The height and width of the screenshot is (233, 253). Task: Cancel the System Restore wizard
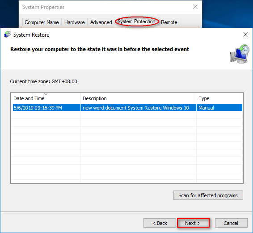point(231,223)
